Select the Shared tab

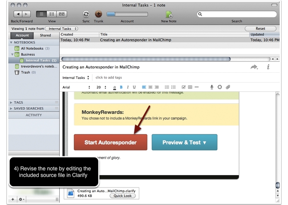coord(45,35)
